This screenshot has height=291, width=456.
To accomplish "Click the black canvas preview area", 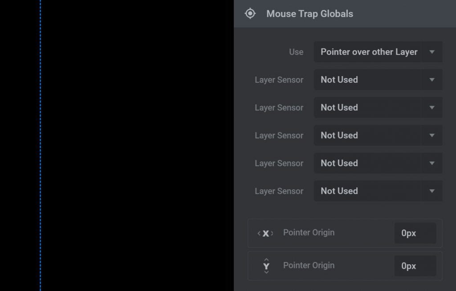I will [x=134, y=145].
